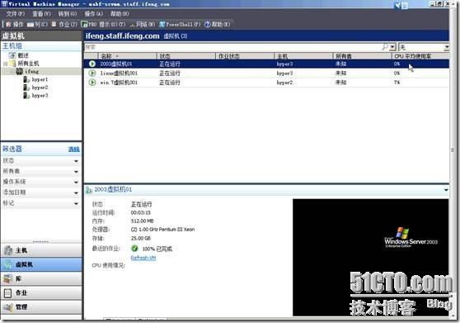Click the 搜索 search input field
The height and width of the screenshot is (323, 460).
[x=232, y=47]
